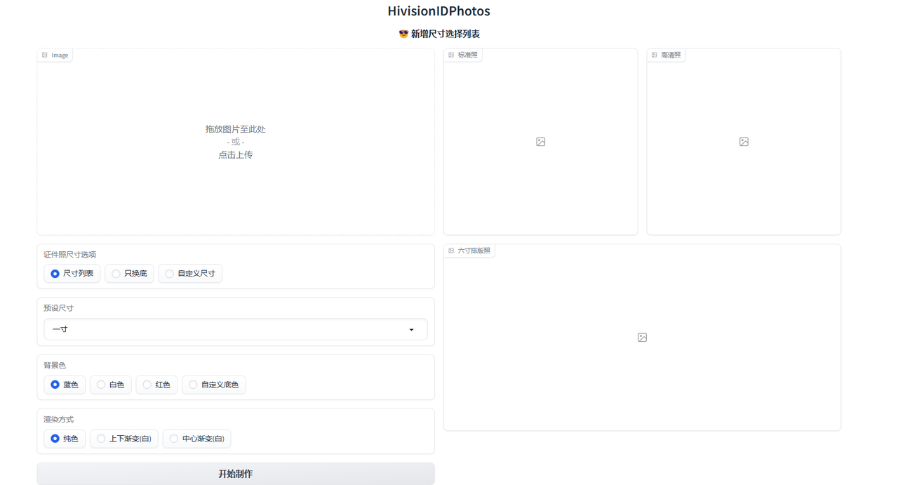Viewport: 898px width, 485px height.
Task: Click the 标准照 label icon
Action: (451, 55)
